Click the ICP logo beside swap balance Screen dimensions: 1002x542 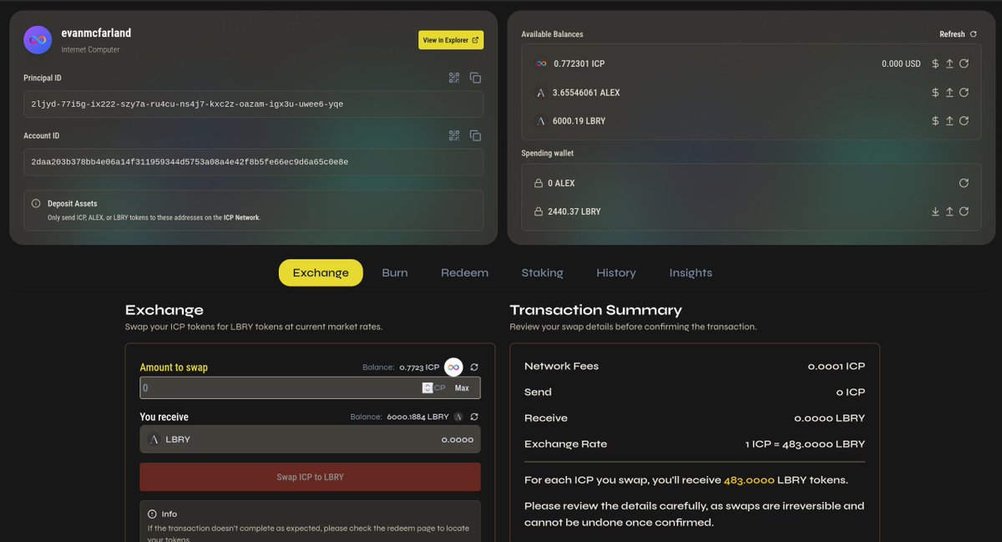coord(453,367)
